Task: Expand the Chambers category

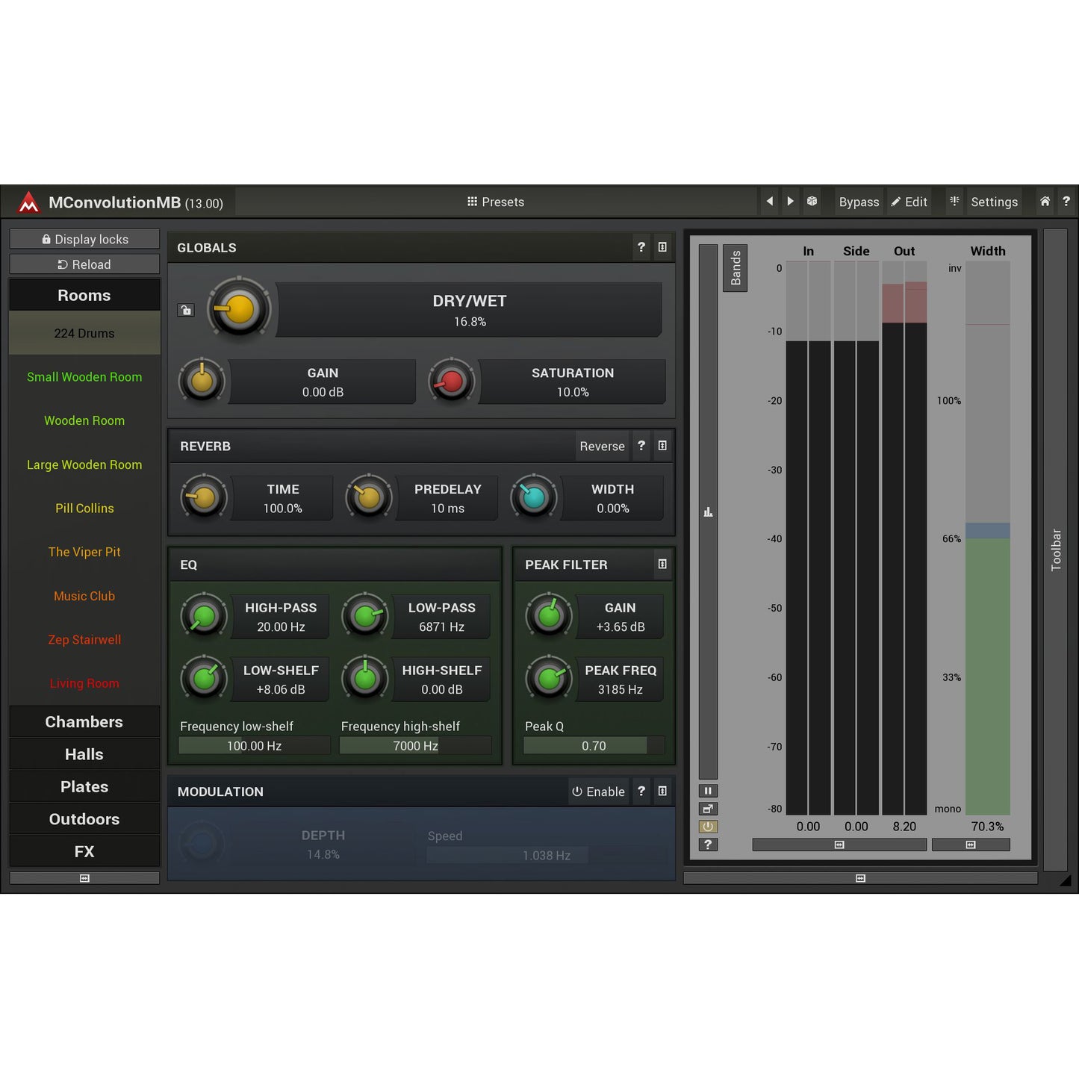Action: tap(84, 721)
